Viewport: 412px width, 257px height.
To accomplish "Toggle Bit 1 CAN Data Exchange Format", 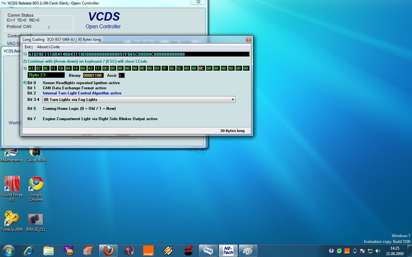I will pos(74,88).
